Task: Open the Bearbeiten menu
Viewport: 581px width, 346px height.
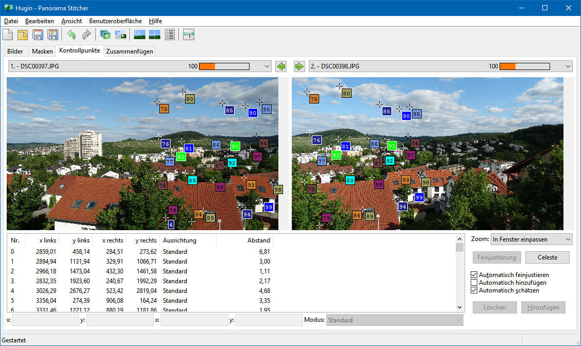Action: 40,21
